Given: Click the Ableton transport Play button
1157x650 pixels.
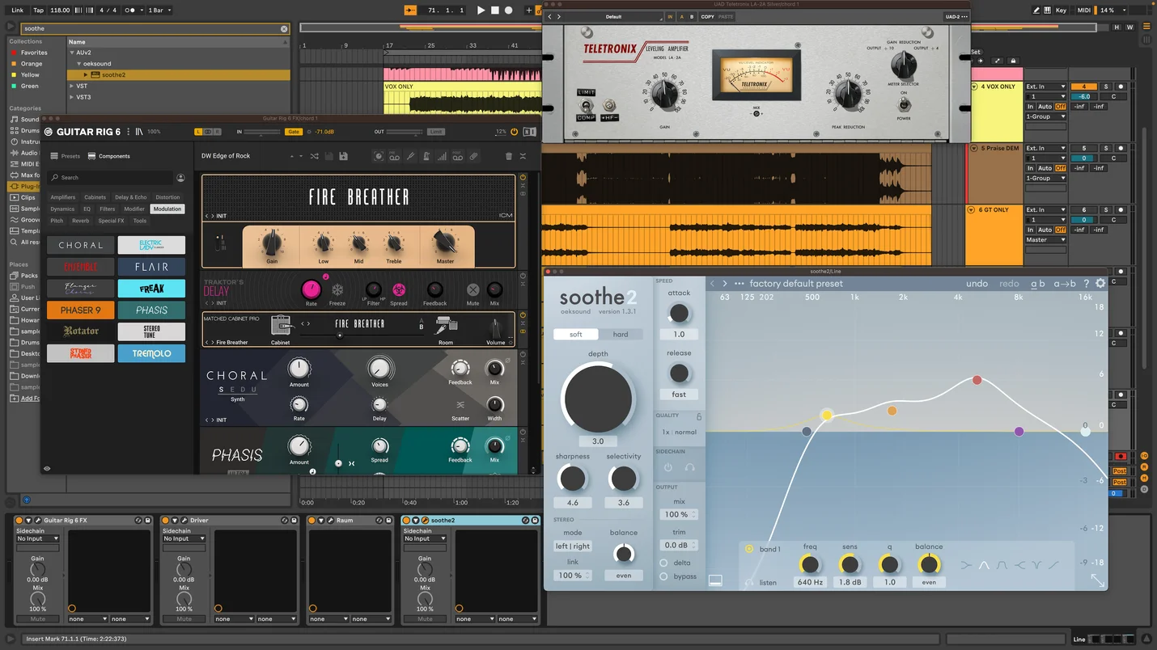Looking at the screenshot, I should [x=481, y=11].
